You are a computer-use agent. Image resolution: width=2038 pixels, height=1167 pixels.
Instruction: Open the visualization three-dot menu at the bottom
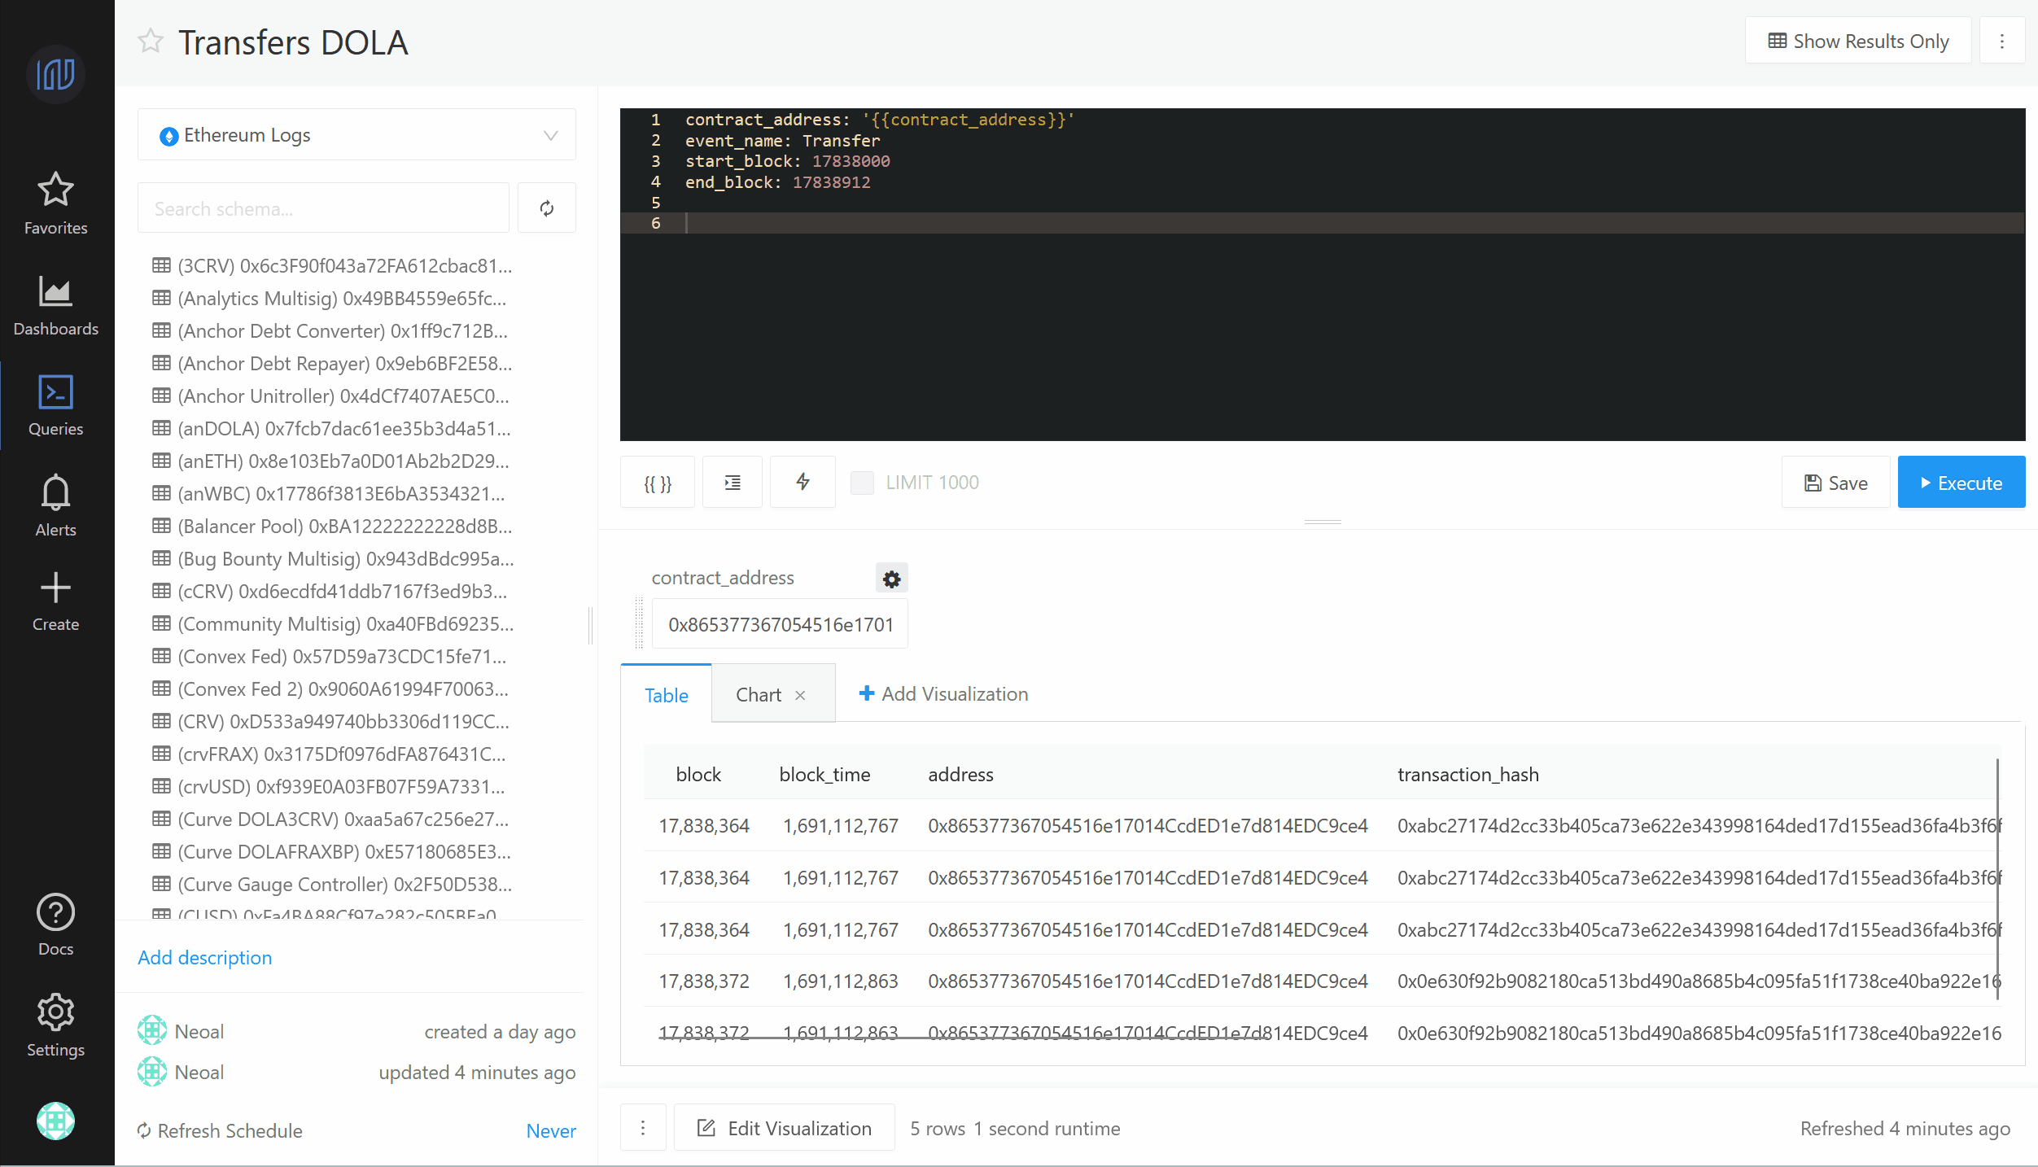(x=643, y=1128)
